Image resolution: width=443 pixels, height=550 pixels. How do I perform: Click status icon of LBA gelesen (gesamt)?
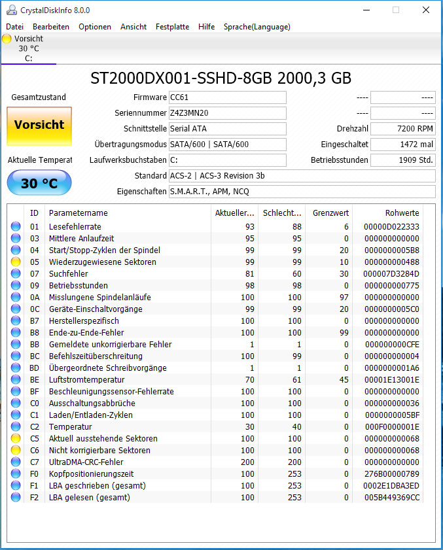pos(16,498)
